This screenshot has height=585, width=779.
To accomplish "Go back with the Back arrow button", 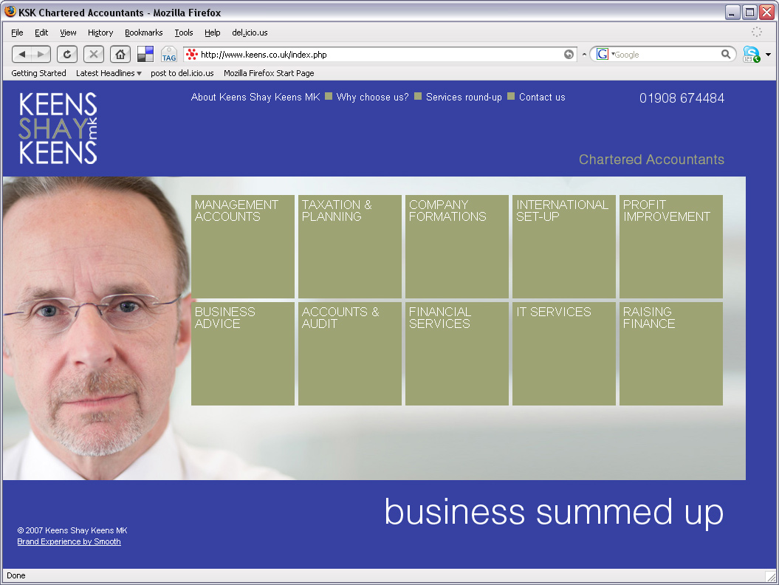I will coord(21,54).
